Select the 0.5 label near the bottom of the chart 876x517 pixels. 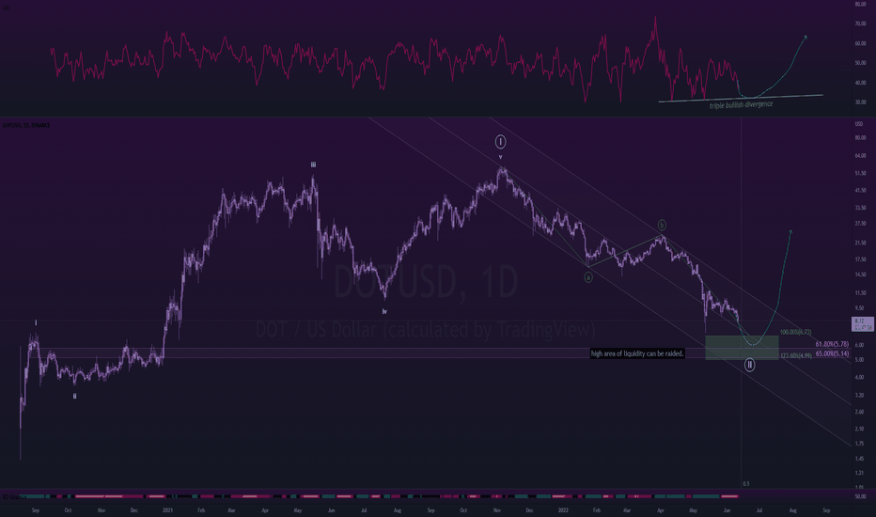pyautogui.click(x=746, y=484)
